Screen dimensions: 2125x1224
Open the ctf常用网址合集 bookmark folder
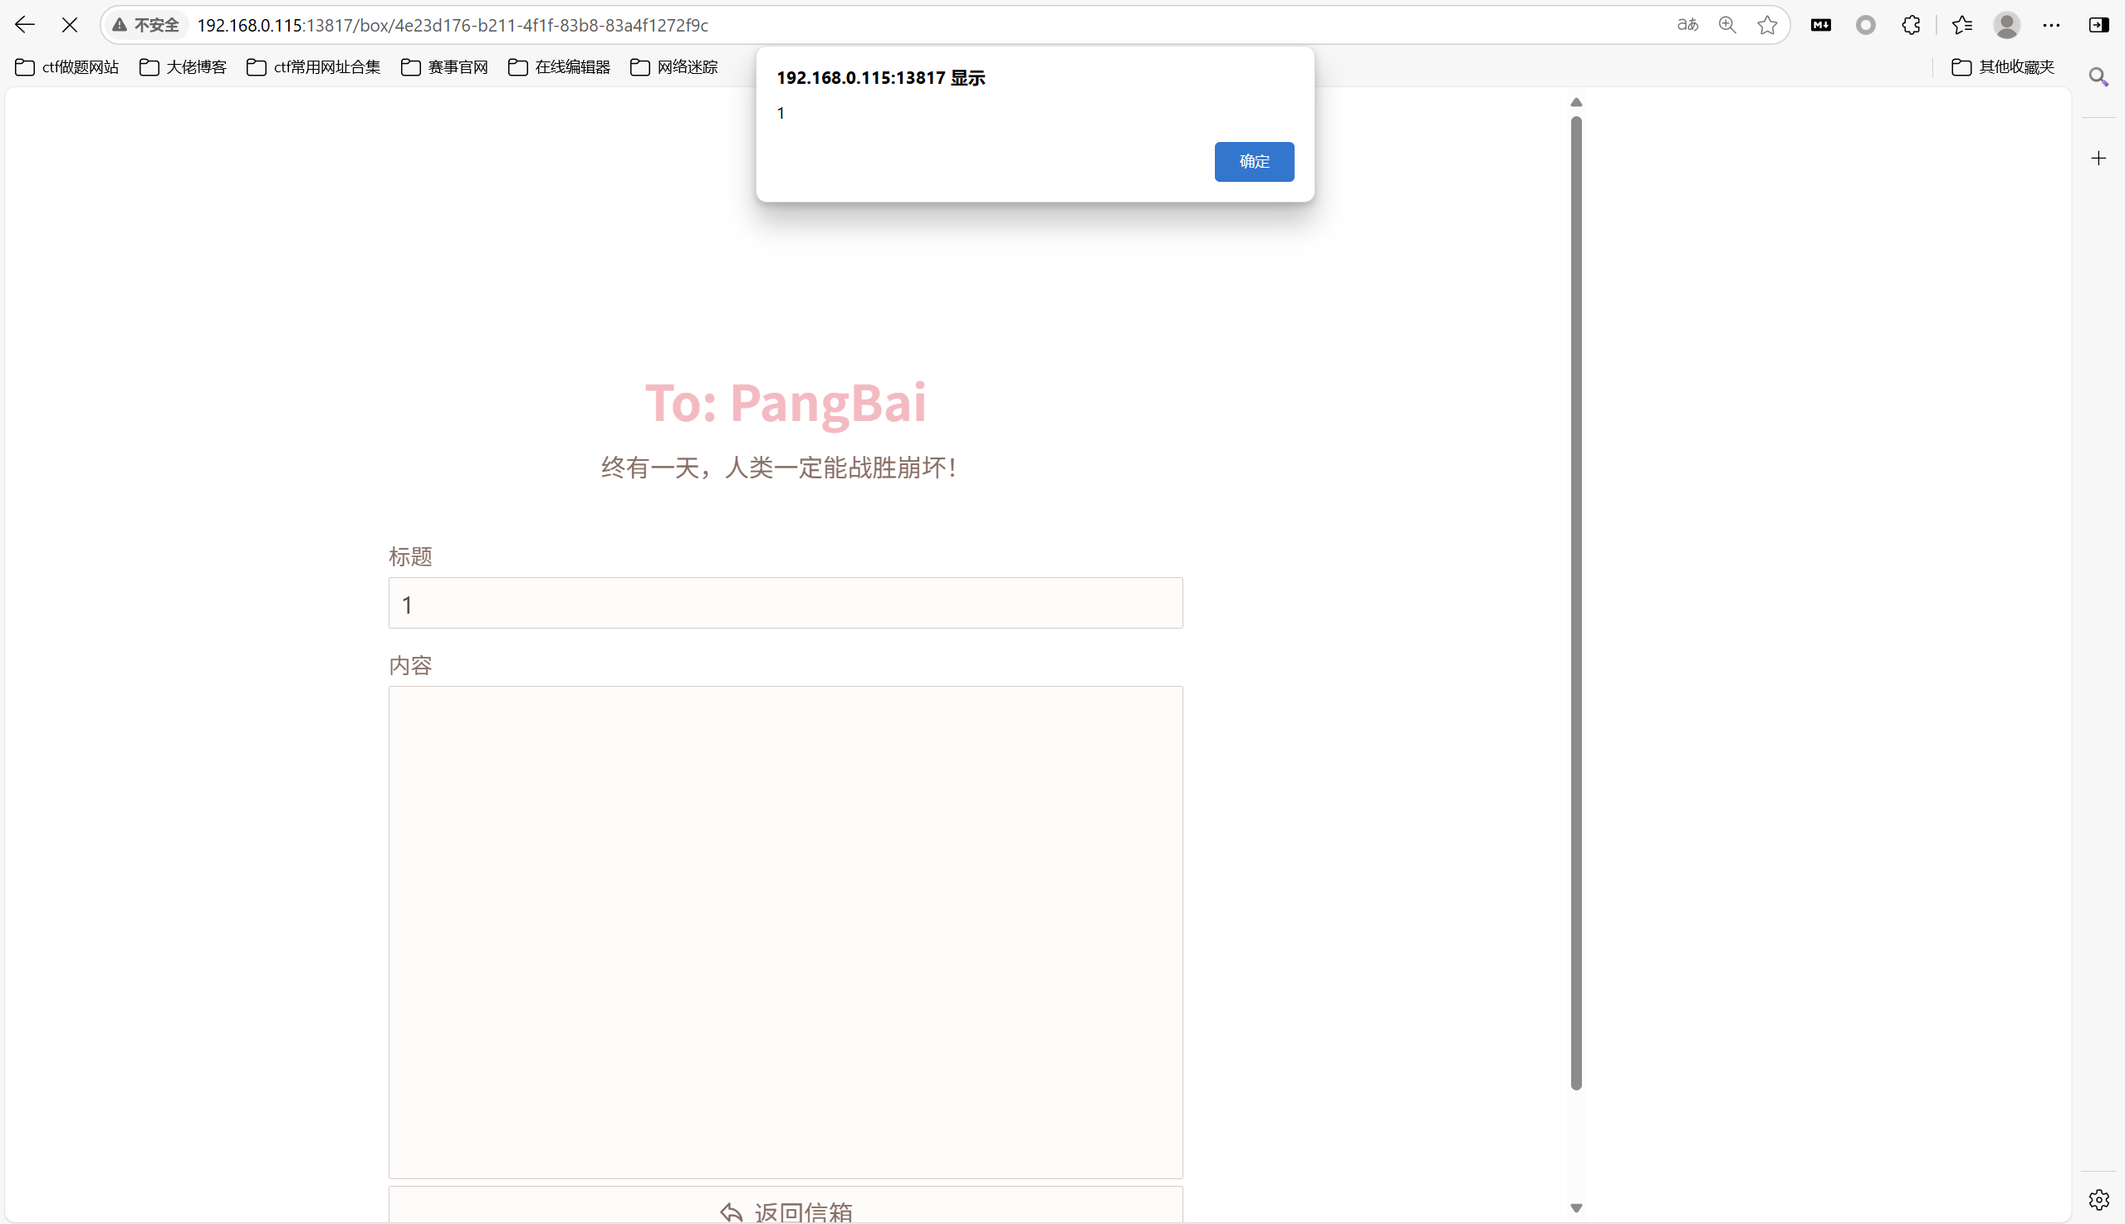click(x=314, y=67)
